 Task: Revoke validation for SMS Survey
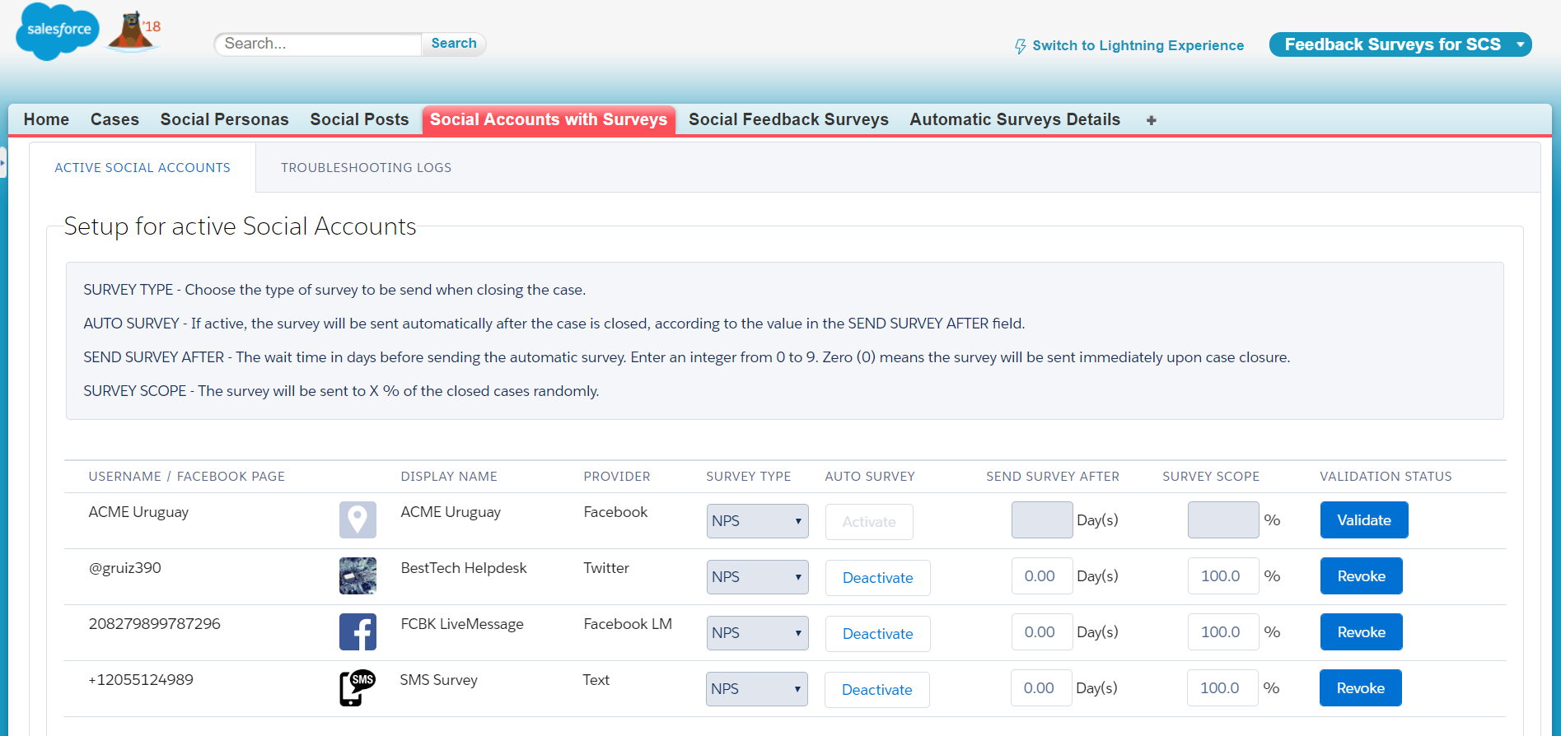1360,688
